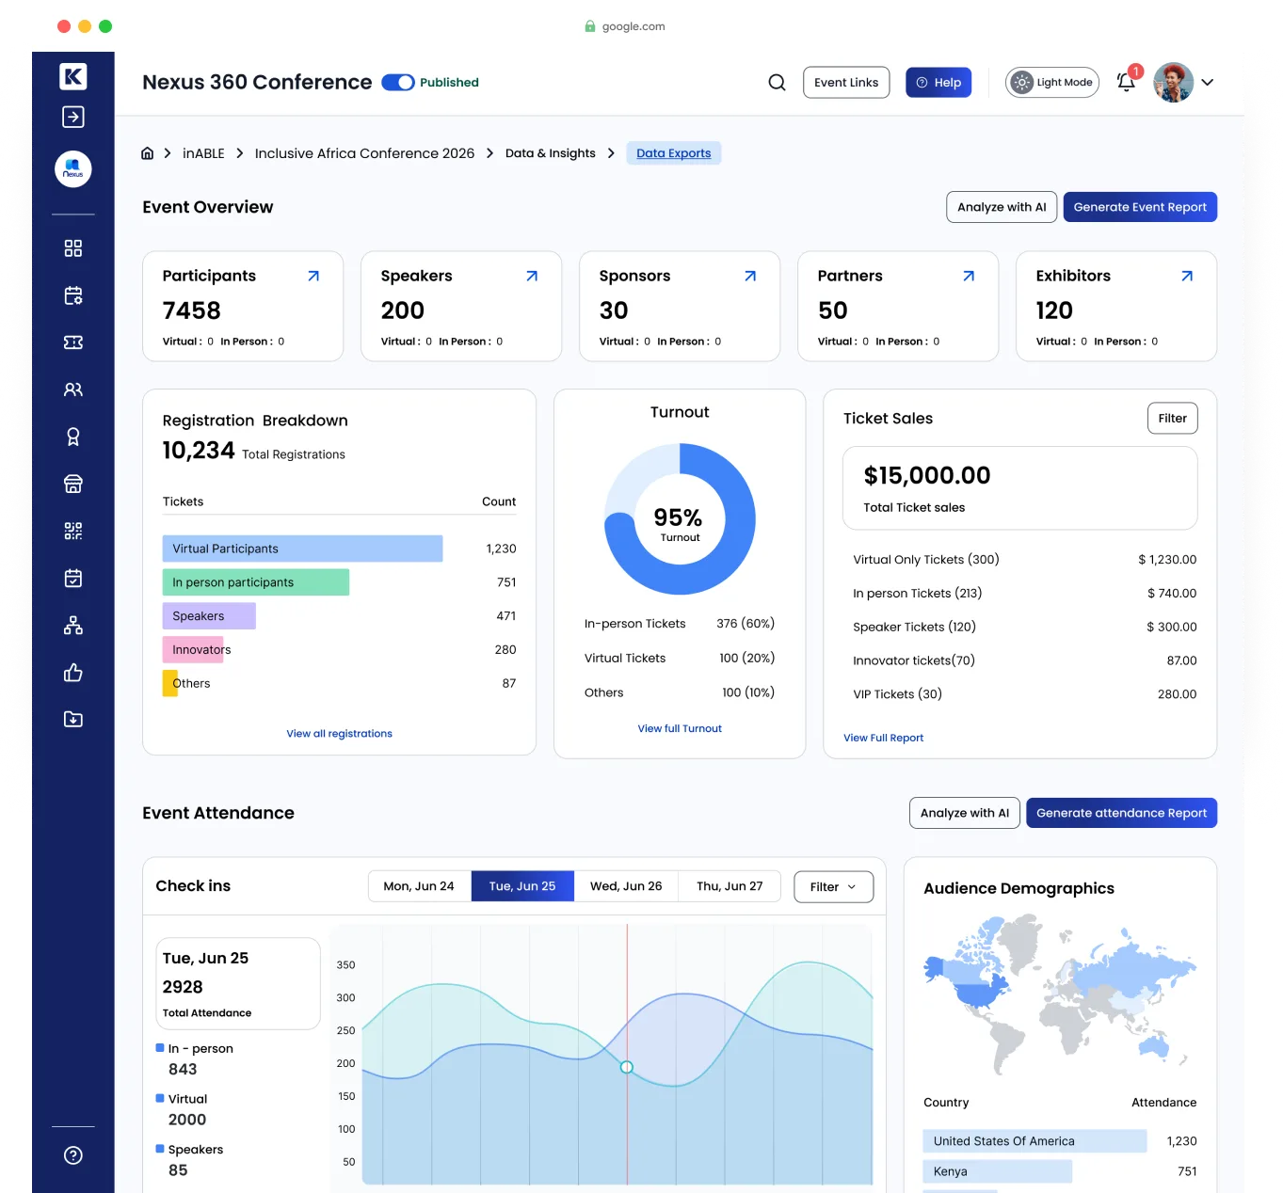Click the Others yellow bar
1283x1193 pixels.
[170, 684]
